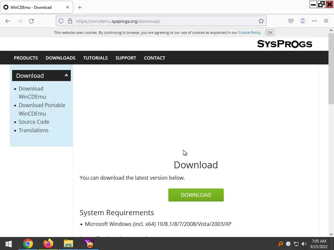The width and height of the screenshot is (334, 250).
Task: Open Download WinCDEmu sidebar link
Action: pyautogui.click(x=32, y=92)
